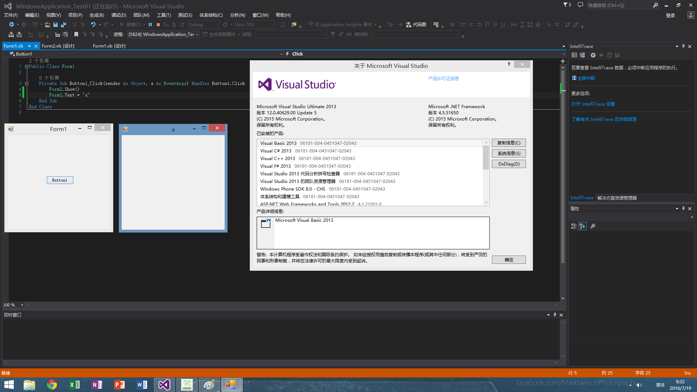Switch to the Form2.vb [设计] tab
This screenshot has width=697, height=392.
[58, 46]
